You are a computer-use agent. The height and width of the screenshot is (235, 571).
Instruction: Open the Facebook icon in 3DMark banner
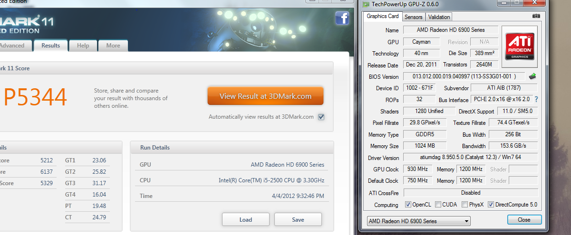coord(342,18)
